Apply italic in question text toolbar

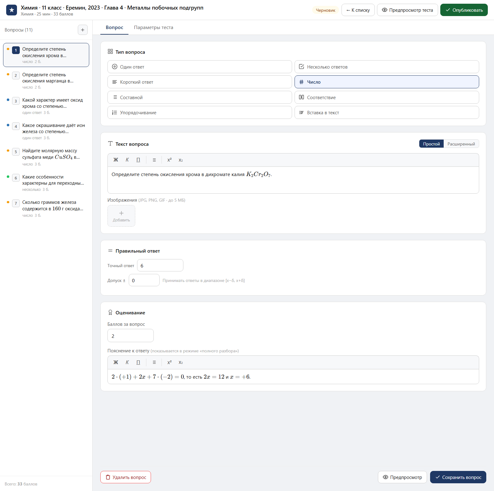(x=127, y=160)
